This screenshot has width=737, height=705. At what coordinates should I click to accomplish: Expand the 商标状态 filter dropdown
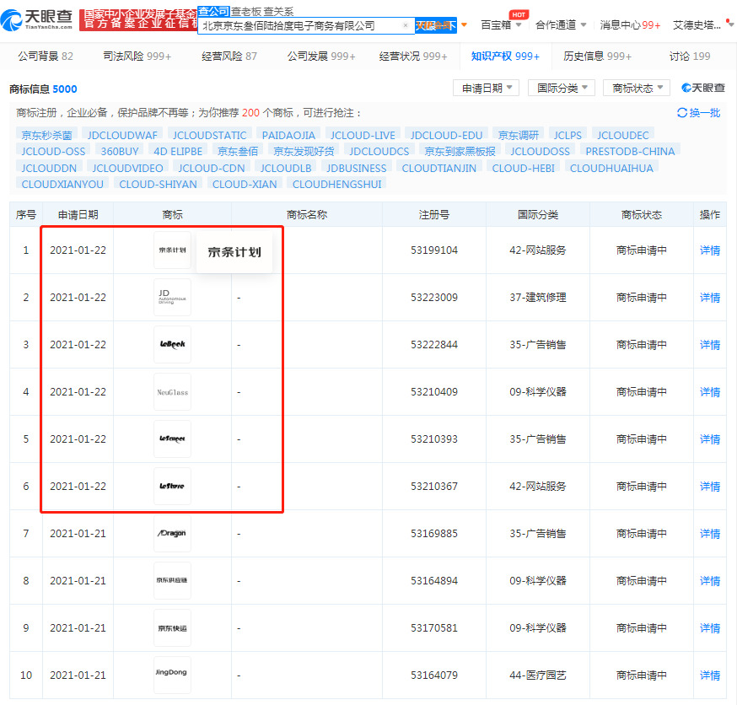637,88
